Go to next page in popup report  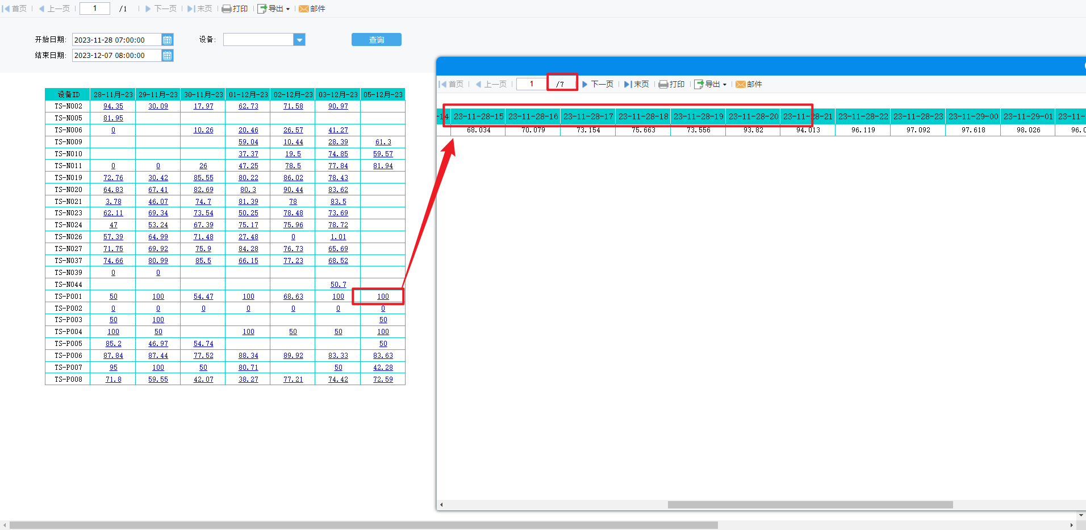click(598, 84)
